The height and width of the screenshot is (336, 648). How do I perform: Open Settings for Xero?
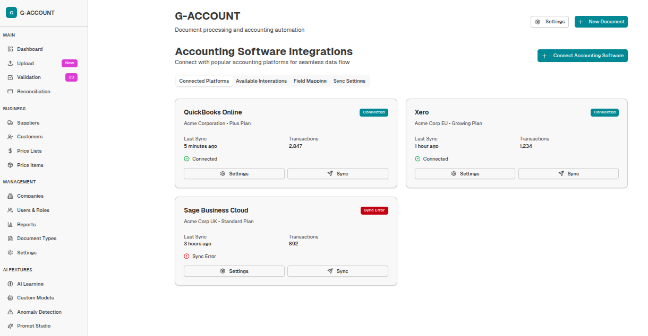tap(464, 173)
